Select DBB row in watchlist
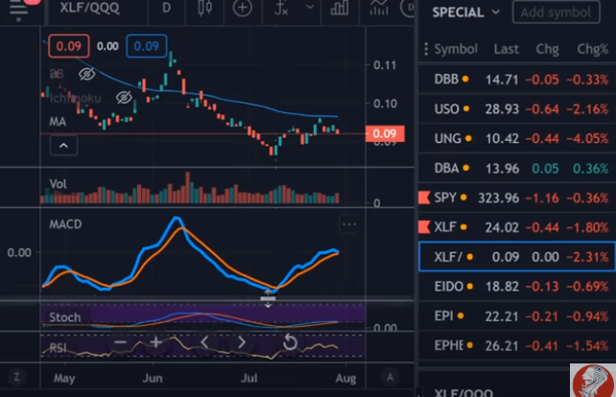The width and height of the screenshot is (616, 397). point(517,80)
